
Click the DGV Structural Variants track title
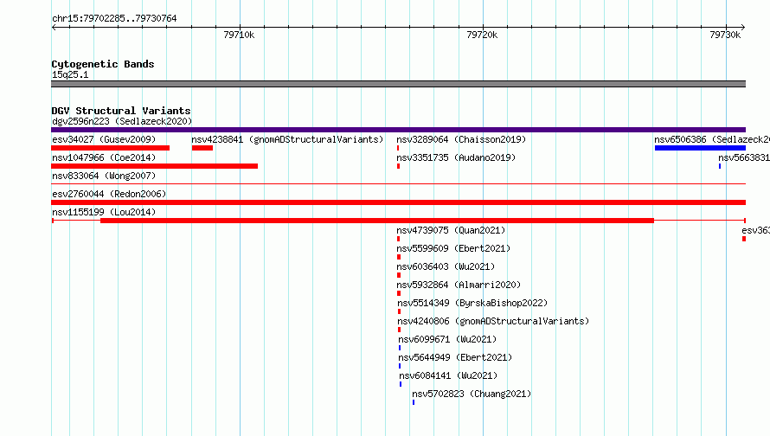[121, 111]
